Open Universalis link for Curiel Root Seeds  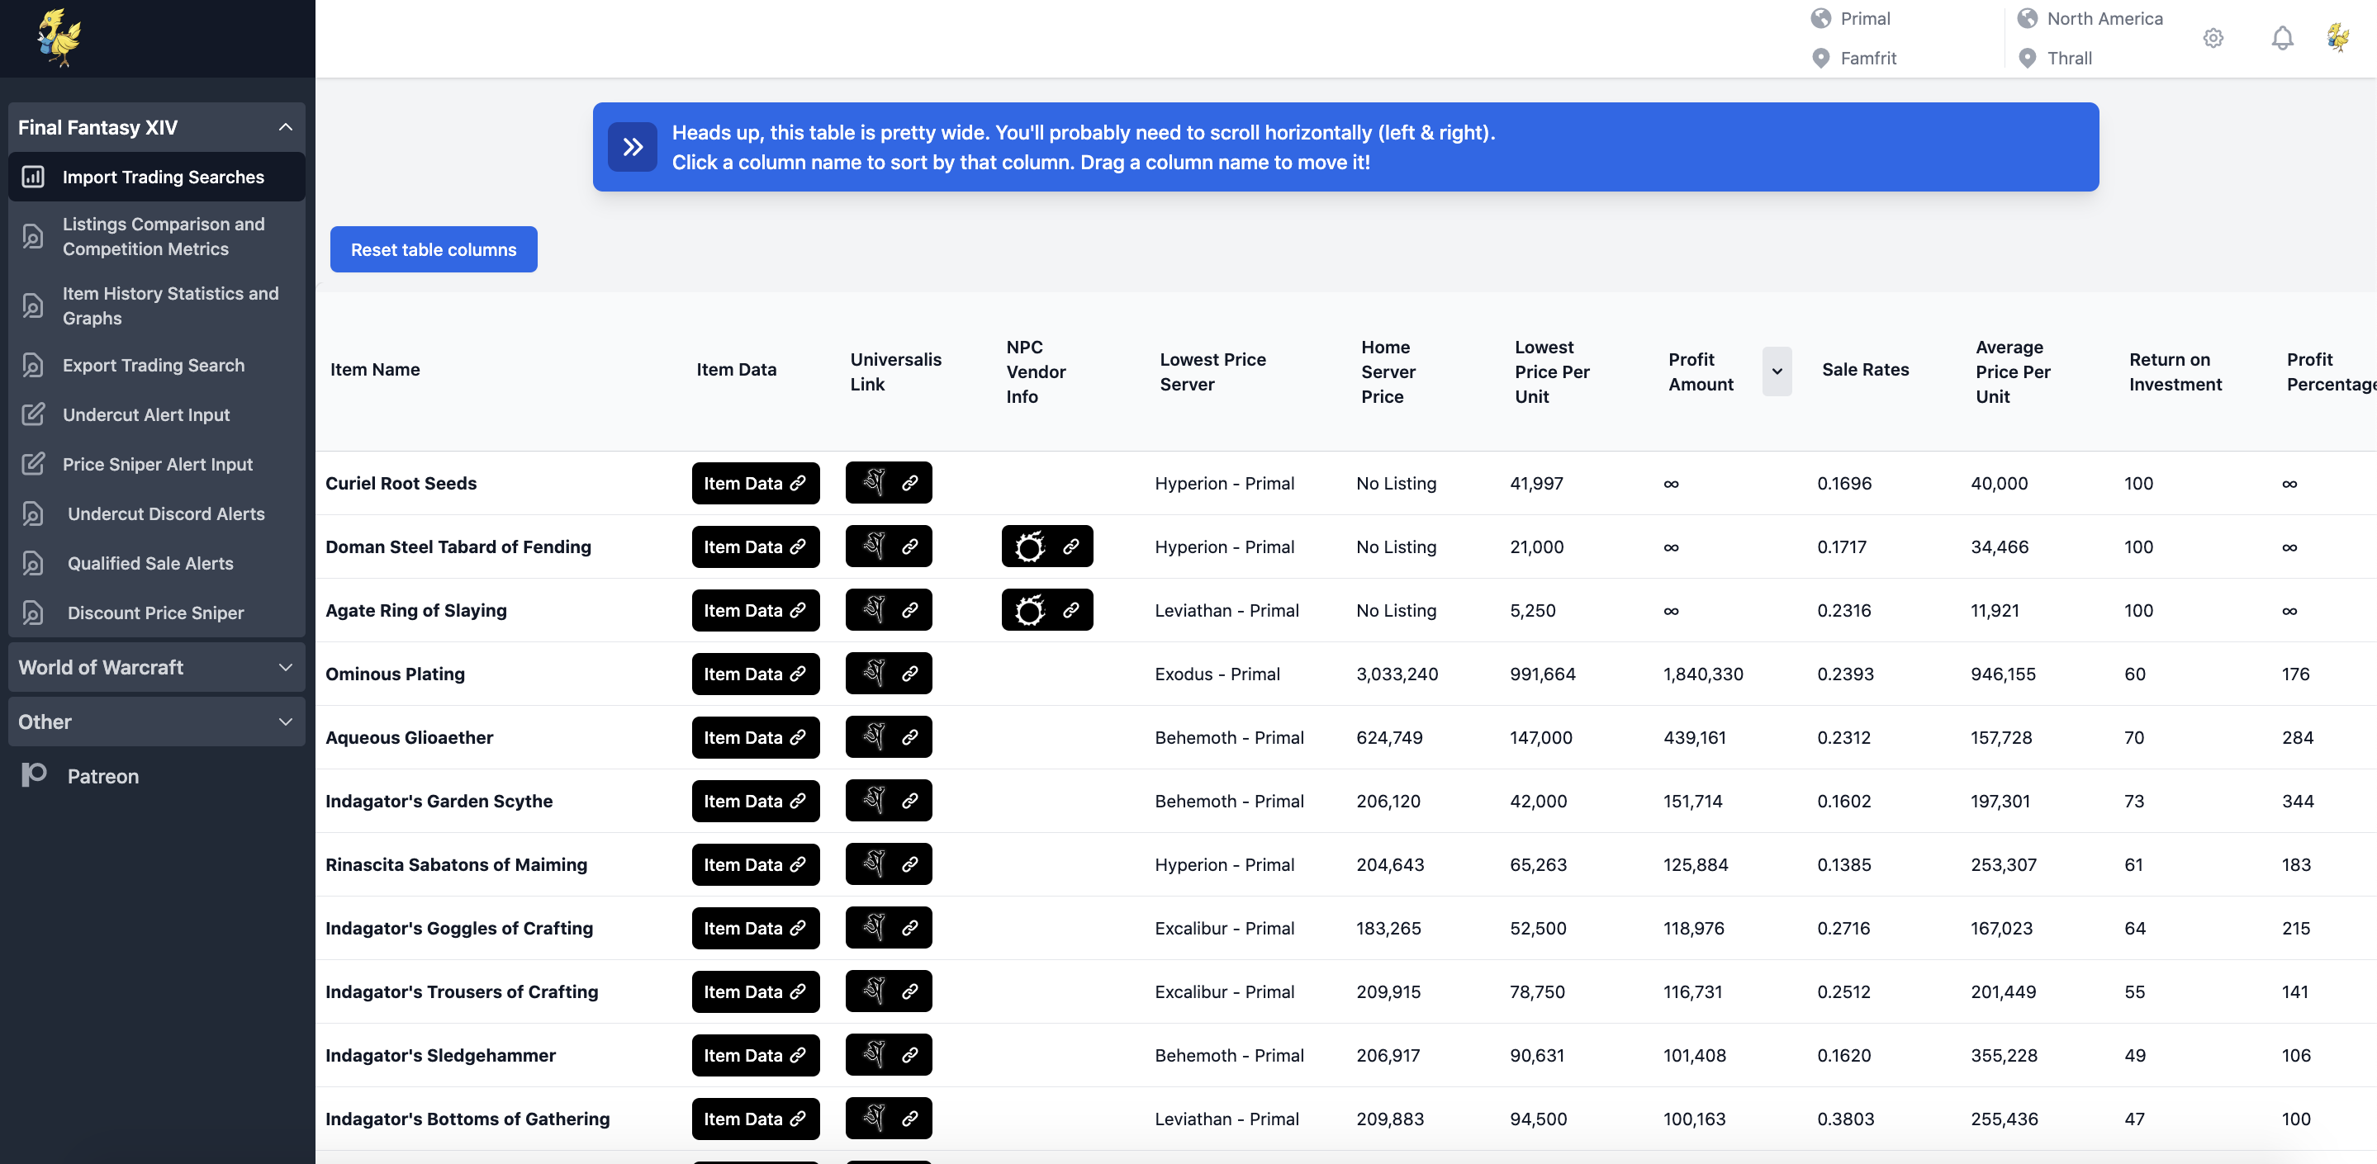click(888, 482)
